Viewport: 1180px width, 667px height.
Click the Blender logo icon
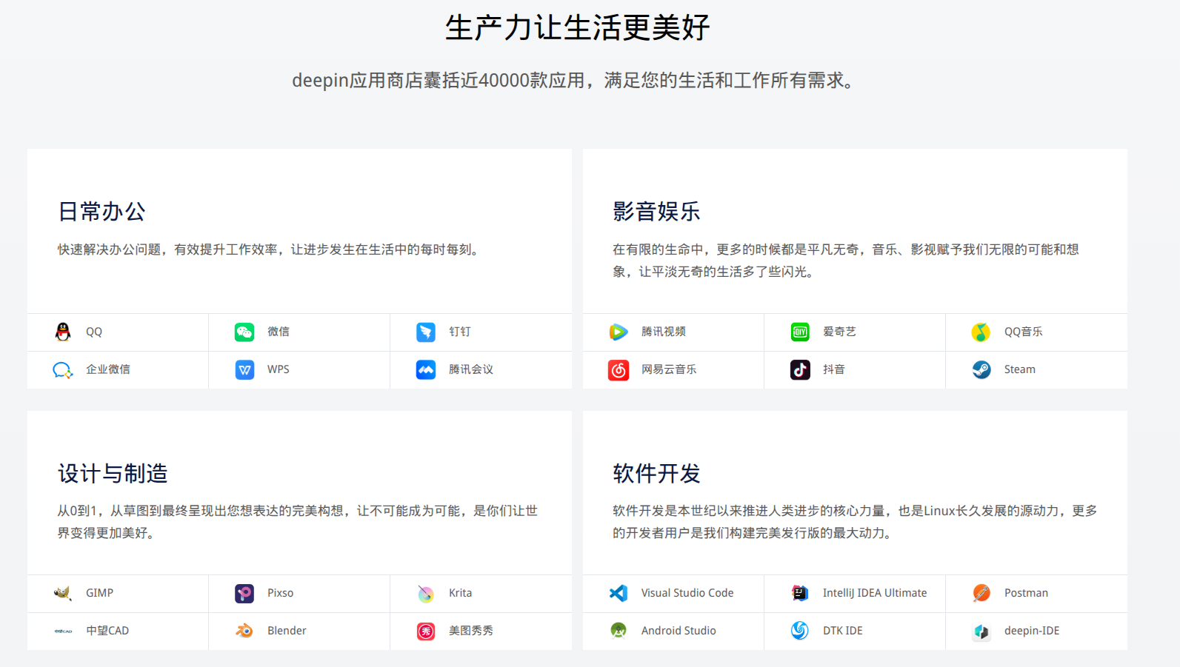(x=244, y=631)
